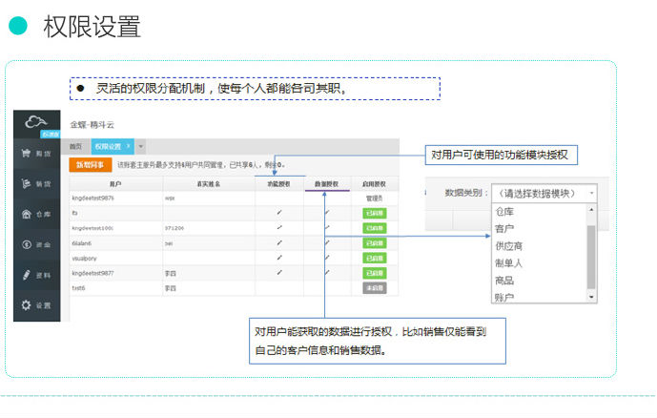Toggle the gray 未启用 status for test6
The width and height of the screenshot is (657, 418).
pos(376,287)
